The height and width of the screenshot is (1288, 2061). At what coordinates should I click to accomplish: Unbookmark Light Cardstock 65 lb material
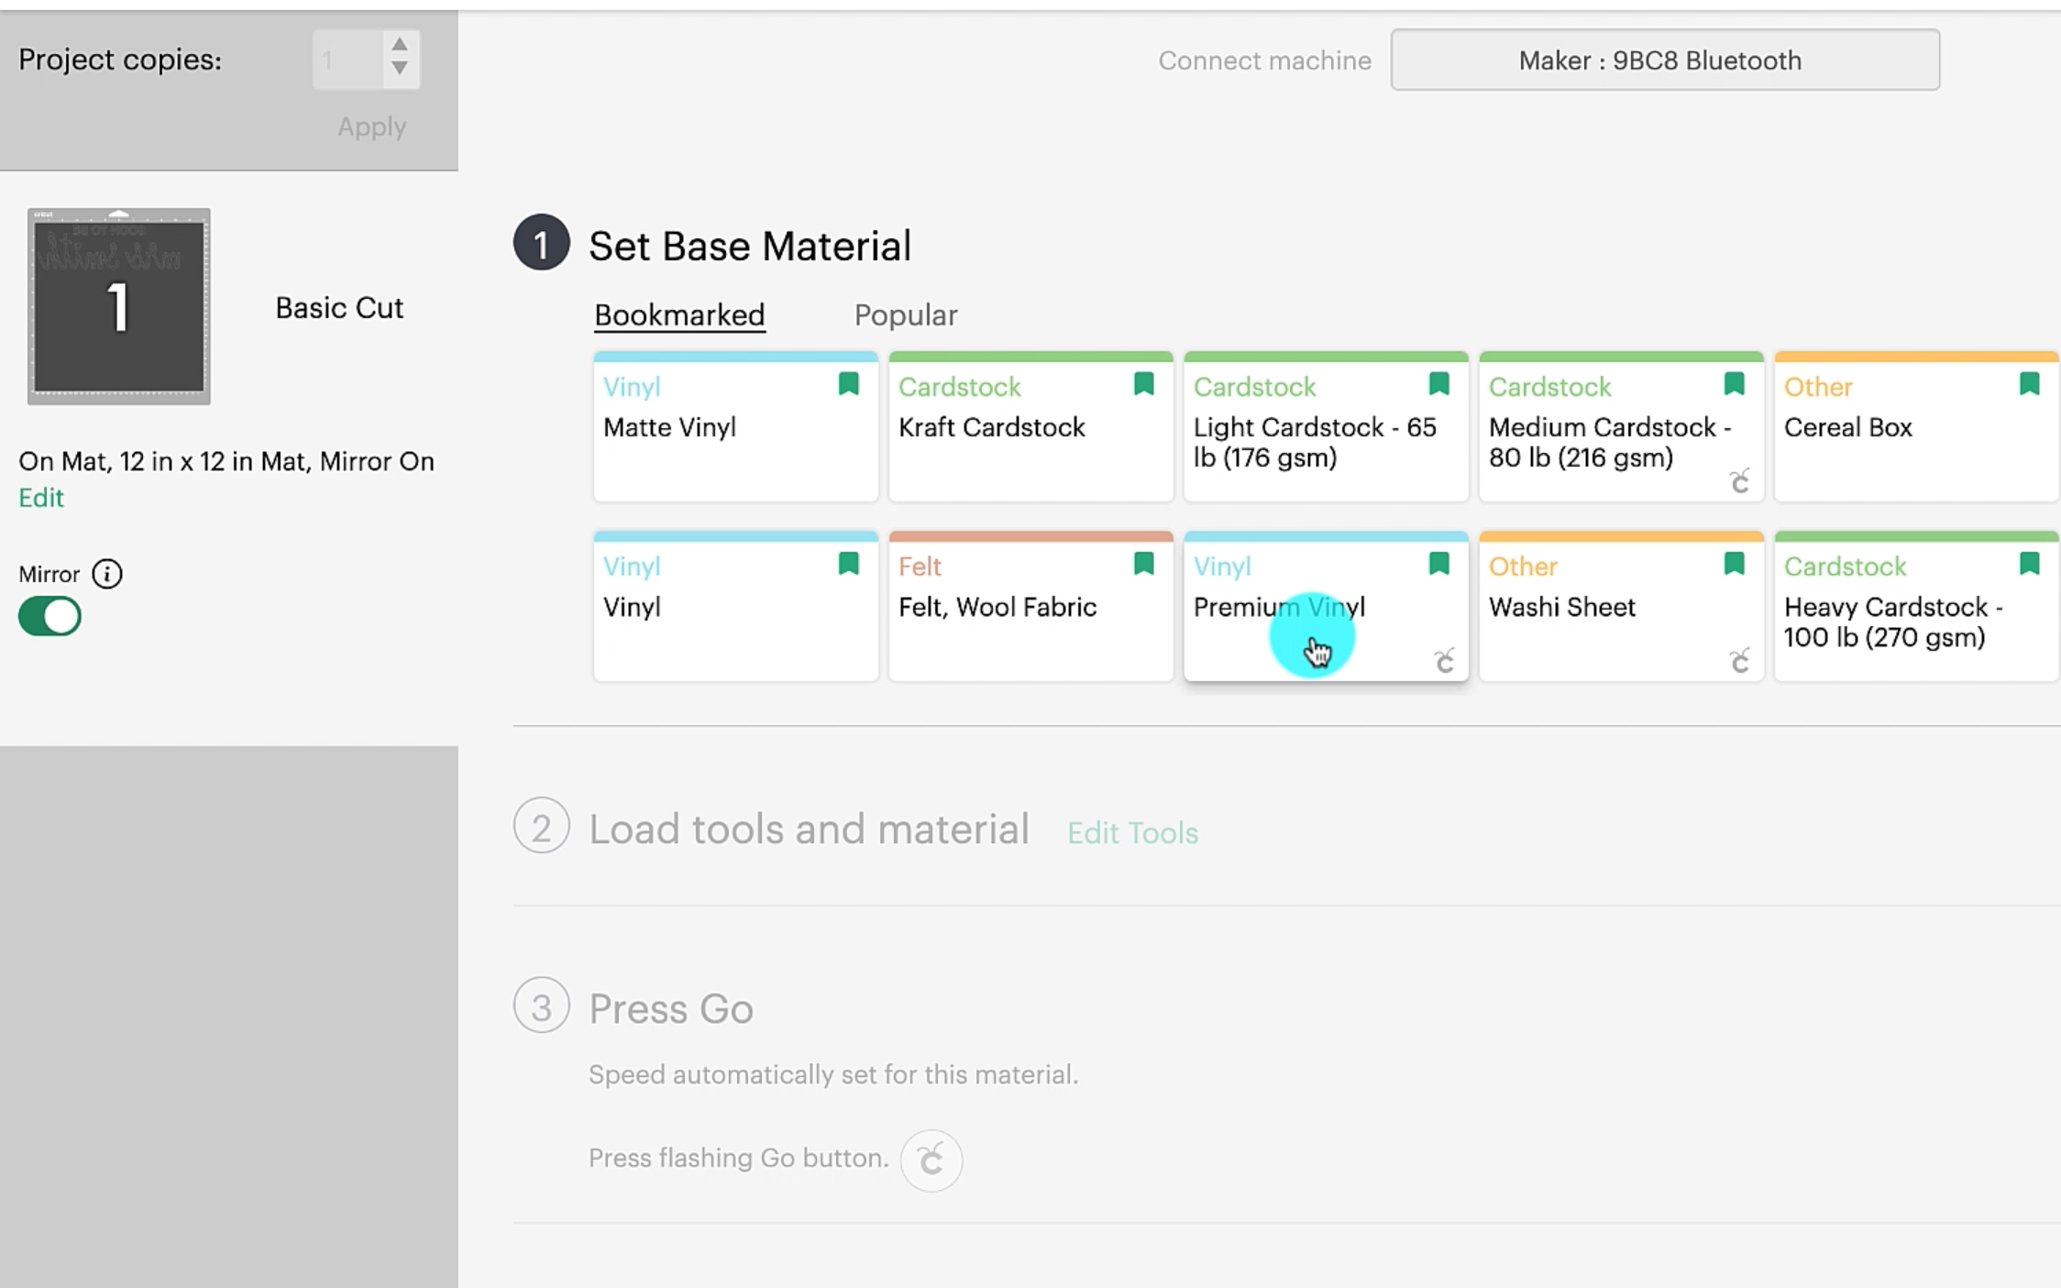click(x=1438, y=383)
